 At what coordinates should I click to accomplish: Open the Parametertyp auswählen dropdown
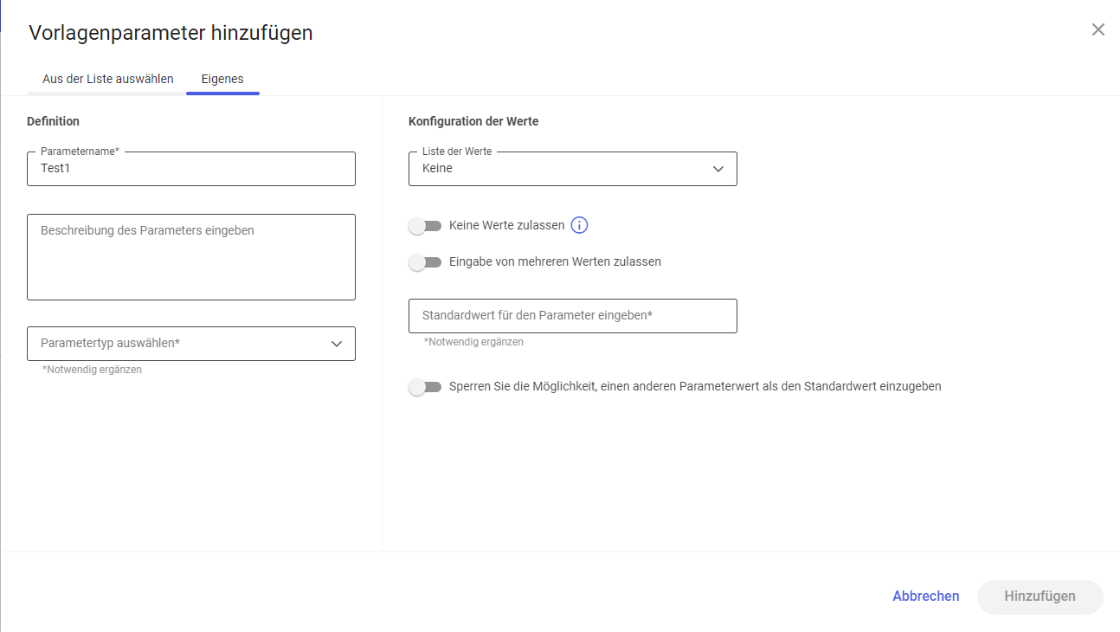(190, 344)
